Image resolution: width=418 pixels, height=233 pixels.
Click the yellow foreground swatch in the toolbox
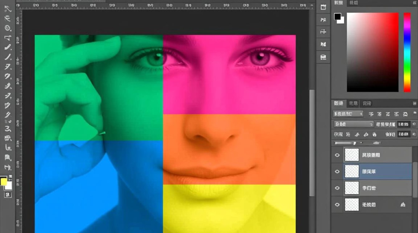4,182
